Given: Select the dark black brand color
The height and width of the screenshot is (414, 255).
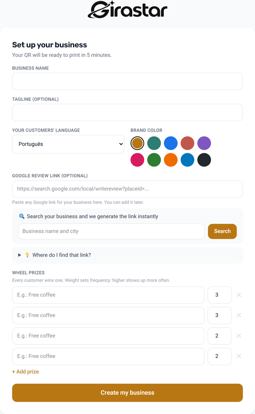Looking at the screenshot, I should [204, 160].
